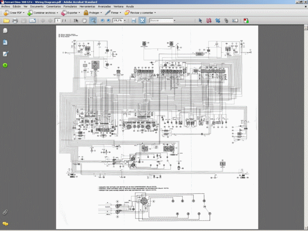Go to next page arrow
308x231 pixels.
(x=50, y=21)
